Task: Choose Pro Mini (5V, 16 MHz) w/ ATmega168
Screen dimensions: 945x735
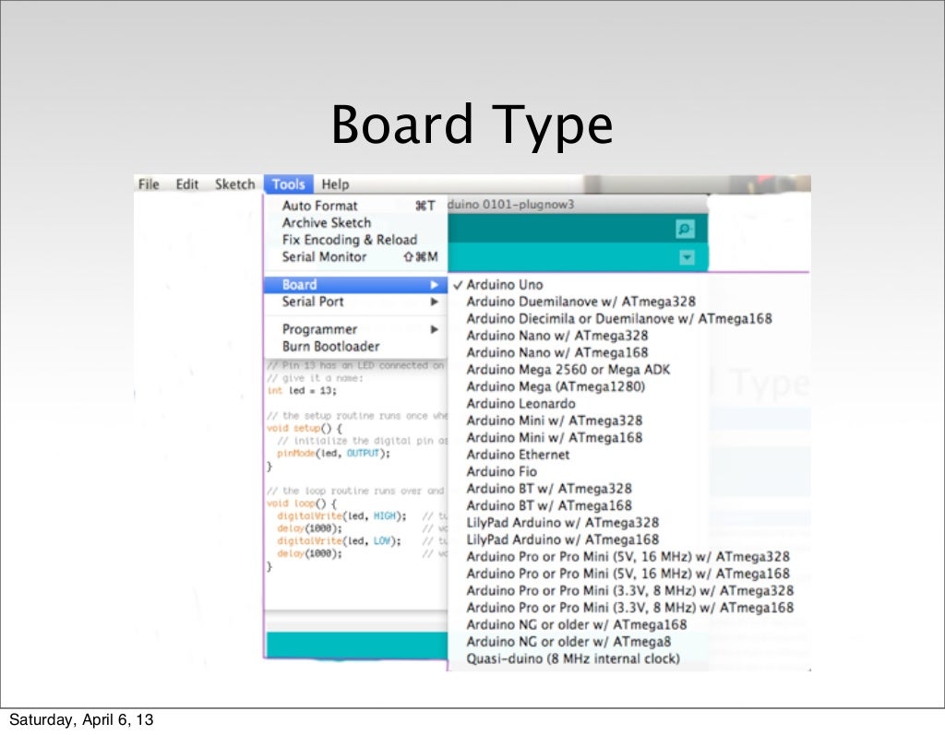Action: click(628, 575)
